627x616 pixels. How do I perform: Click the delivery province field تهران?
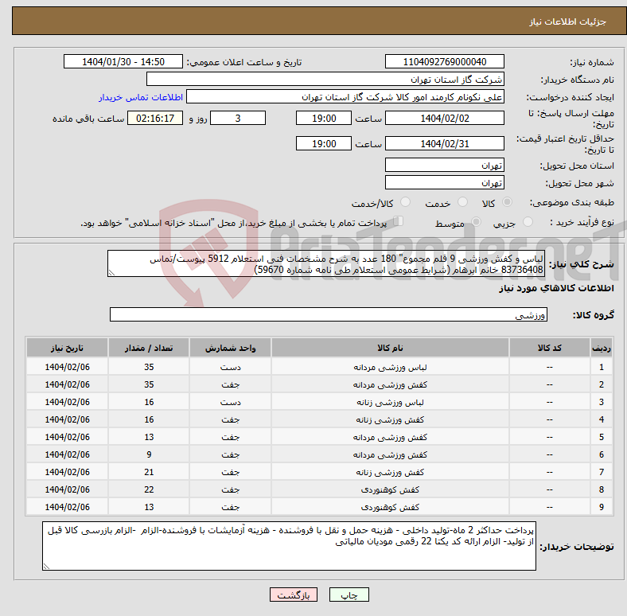444,165
